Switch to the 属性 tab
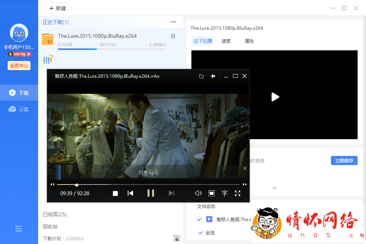This screenshot has width=366, height=244. (x=249, y=41)
